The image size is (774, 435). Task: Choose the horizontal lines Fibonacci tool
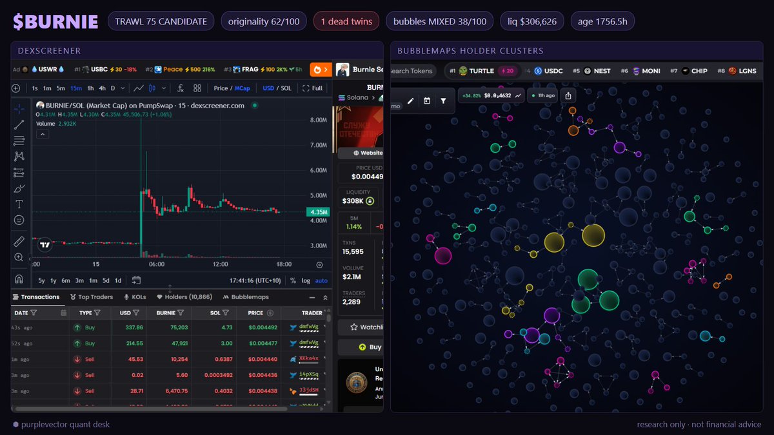tap(19, 140)
